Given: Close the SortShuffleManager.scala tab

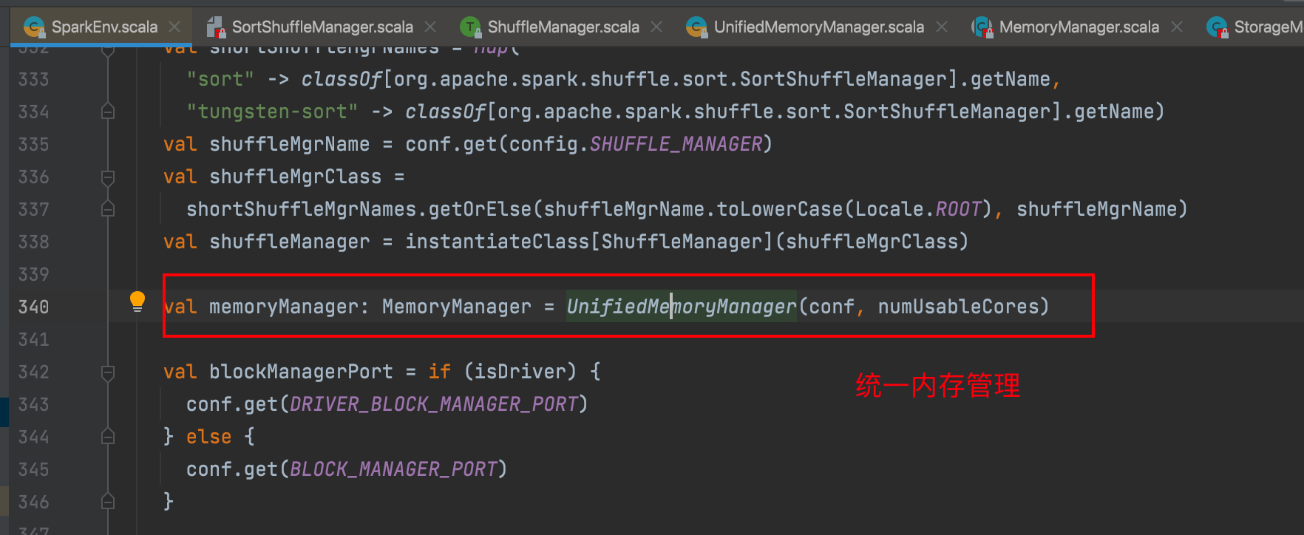Looking at the screenshot, I should pyautogui.click(x=430, y=27).
